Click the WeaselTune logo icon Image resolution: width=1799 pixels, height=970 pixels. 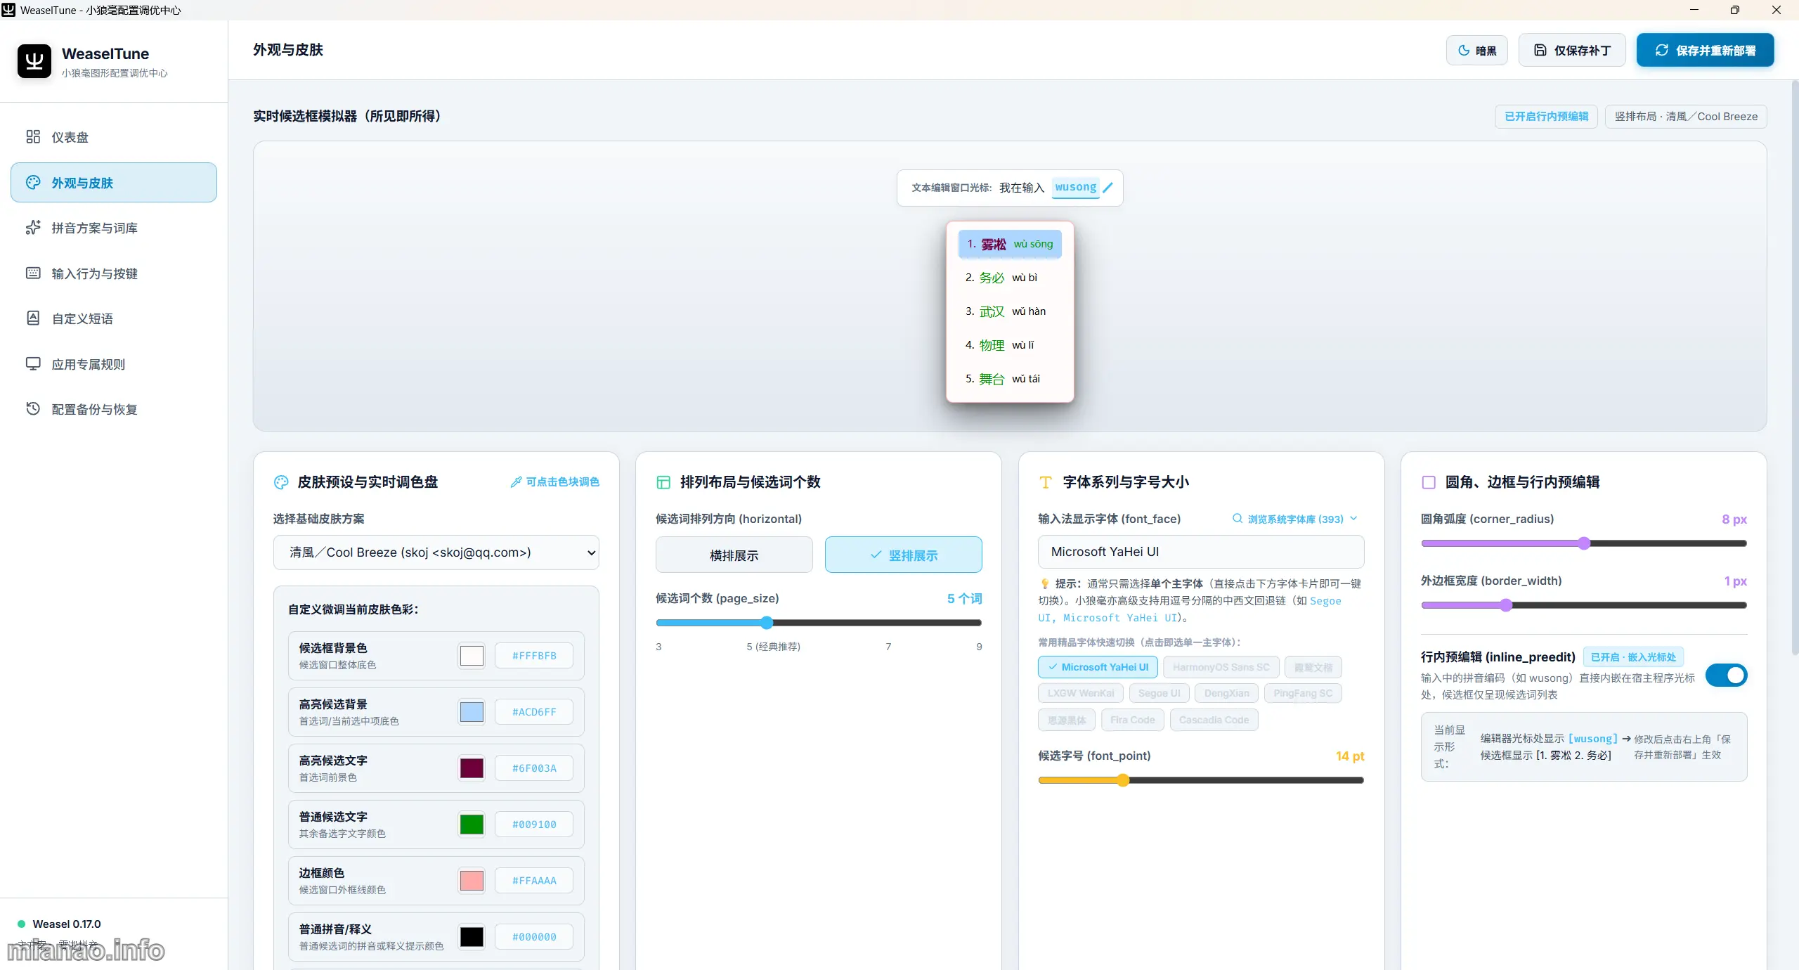pos(34,61)
